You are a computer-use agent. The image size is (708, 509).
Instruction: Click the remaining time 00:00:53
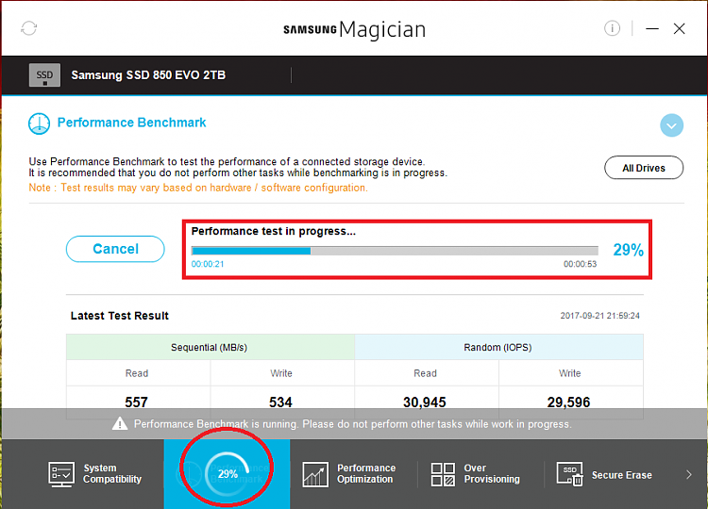[x=580, y=264]
